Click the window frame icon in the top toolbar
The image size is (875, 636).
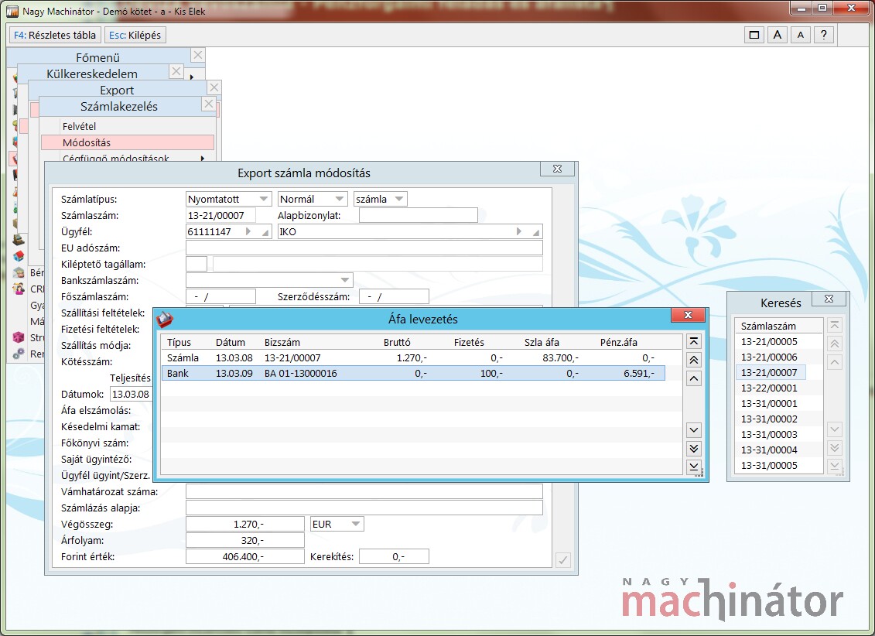pos(754,35)
